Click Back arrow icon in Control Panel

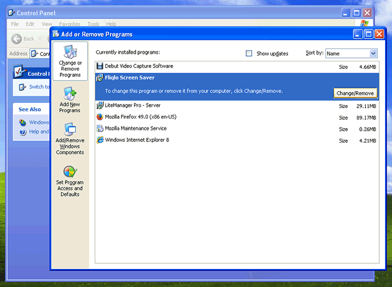click(x=17, y=39)
